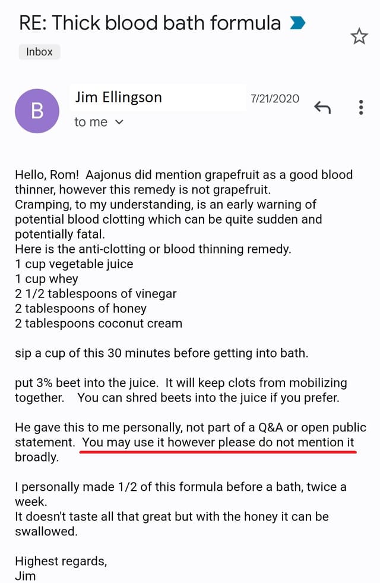
Task: Click the red-underlined 'You may use it however' sentence
Action: [x=218, y=443]
